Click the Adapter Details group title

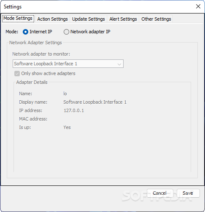tap(32, 82)
